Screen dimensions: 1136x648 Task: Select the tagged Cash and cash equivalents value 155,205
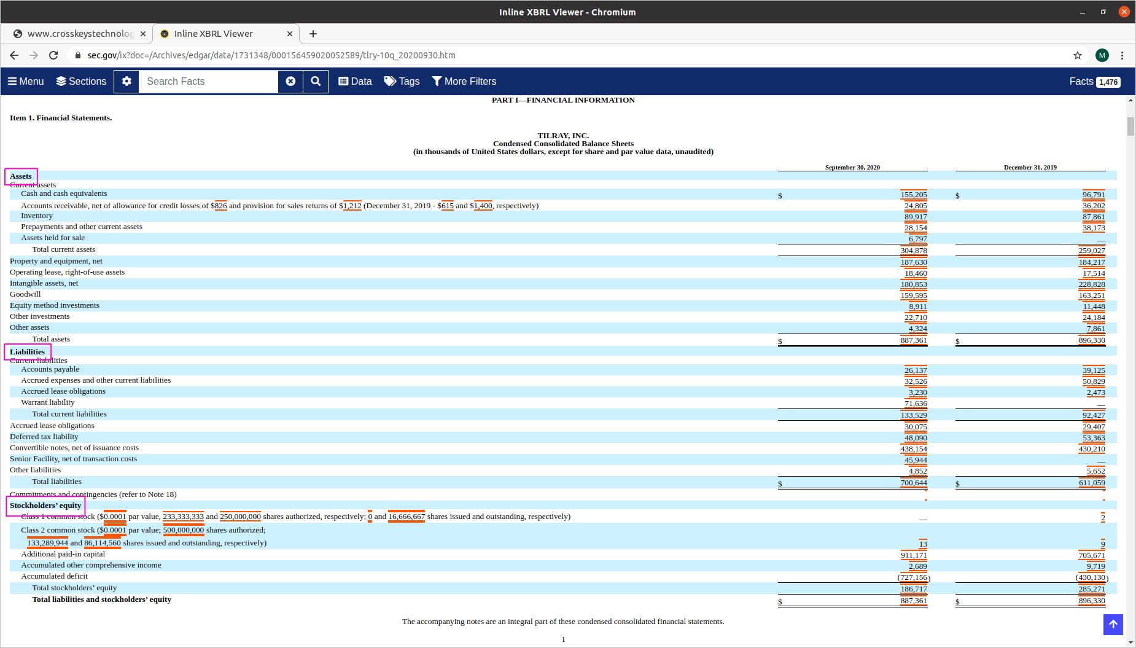point(914,195)
